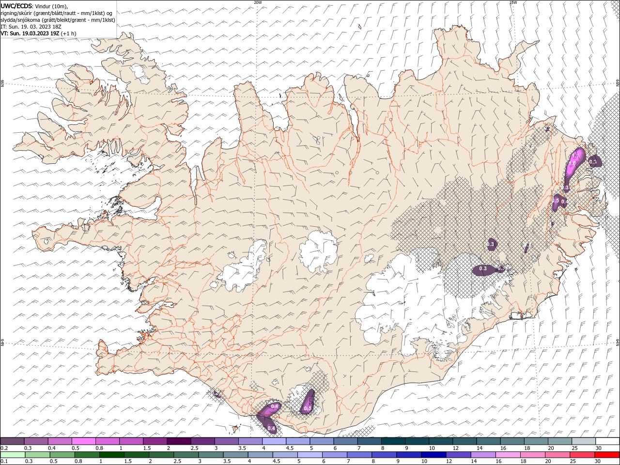Screen dimensions: 620x465
Task: Click lower legend light blue swatch above 5
Action: 310,455
